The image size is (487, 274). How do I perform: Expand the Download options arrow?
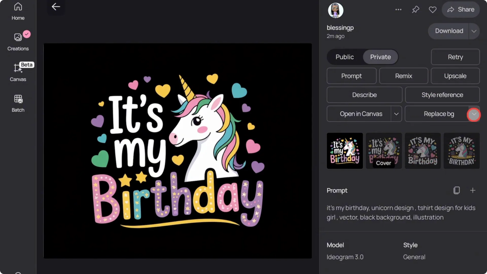(474, 31)
